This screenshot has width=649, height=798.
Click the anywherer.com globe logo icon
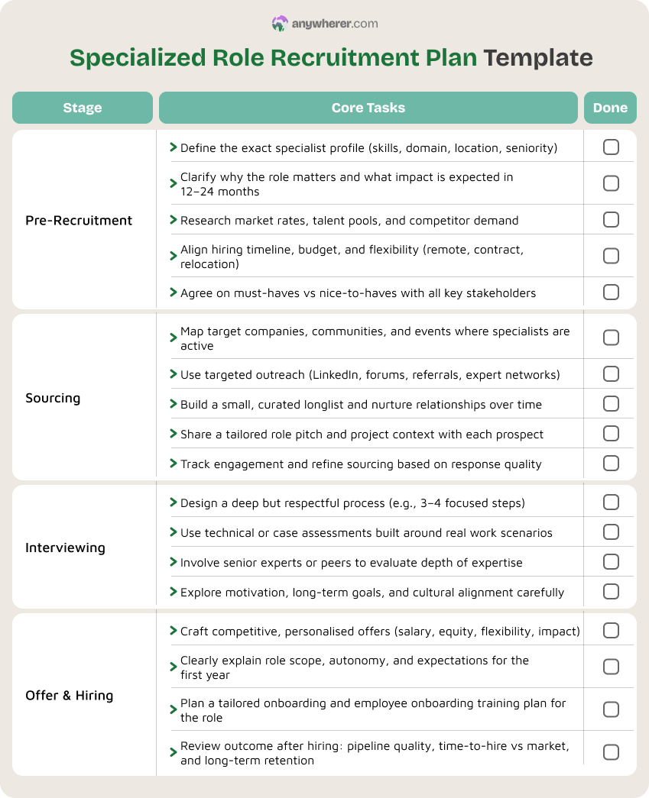(x=280, y=24)
